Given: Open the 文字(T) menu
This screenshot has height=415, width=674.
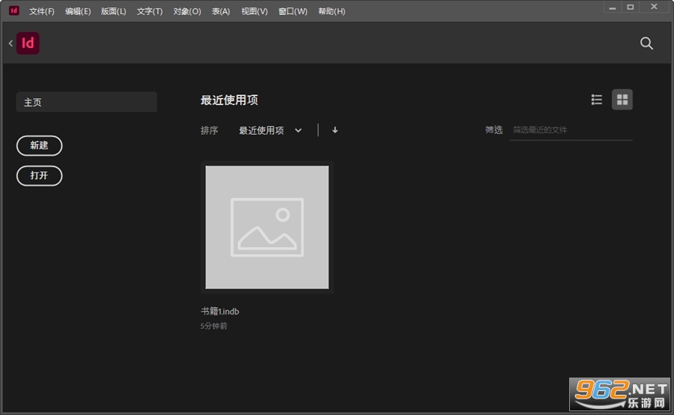Looking at the screenshot, I should tap(150, 11).
